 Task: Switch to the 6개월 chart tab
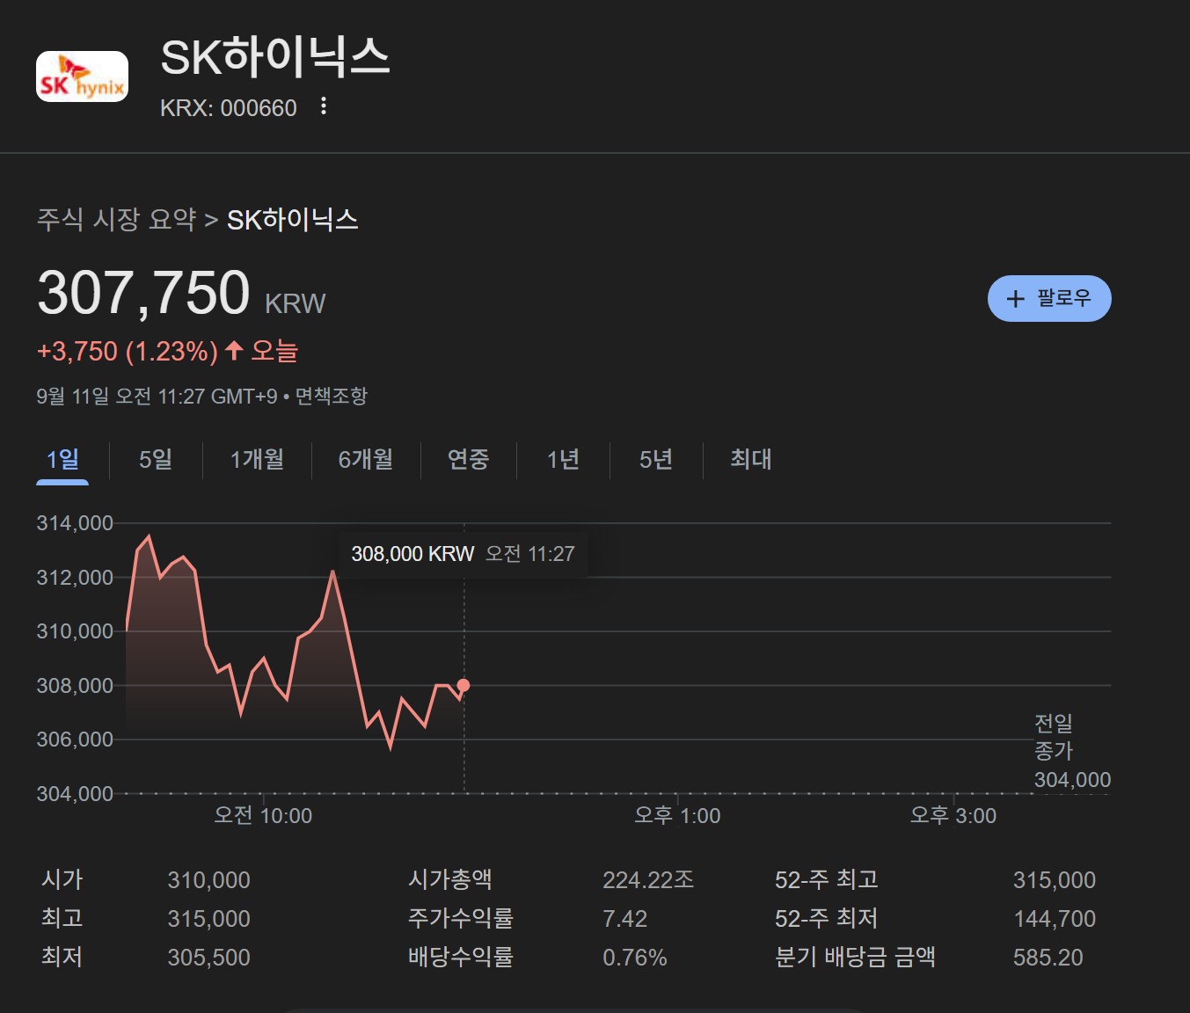pos(366,459)
